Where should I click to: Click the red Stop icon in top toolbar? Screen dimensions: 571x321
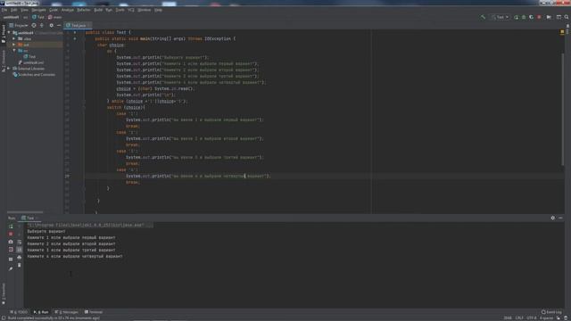tap(539, 17)
